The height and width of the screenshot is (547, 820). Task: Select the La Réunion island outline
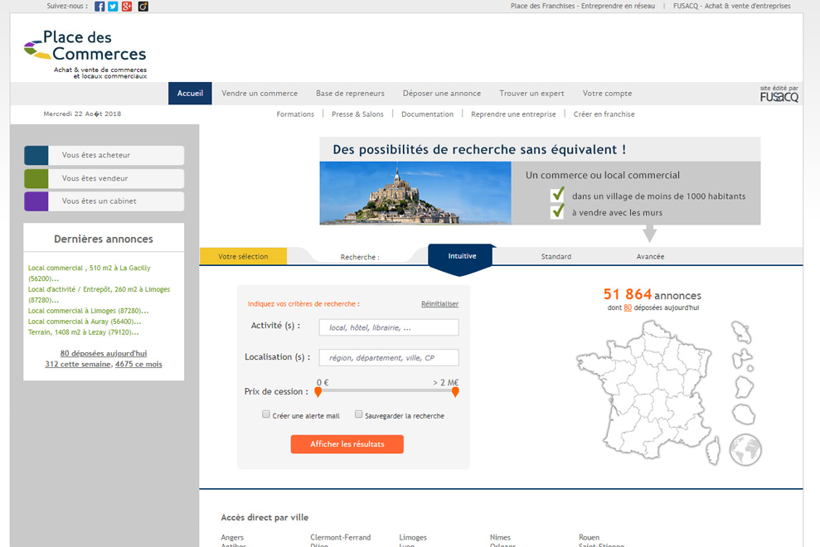click(744, 414)
